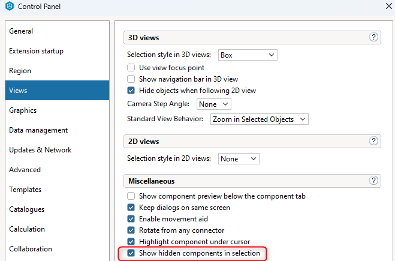The height and width of the screenshot is (261, 395).
Task: Toggle Enable movement aid checkbox
Action: click(x=131, y=218)
